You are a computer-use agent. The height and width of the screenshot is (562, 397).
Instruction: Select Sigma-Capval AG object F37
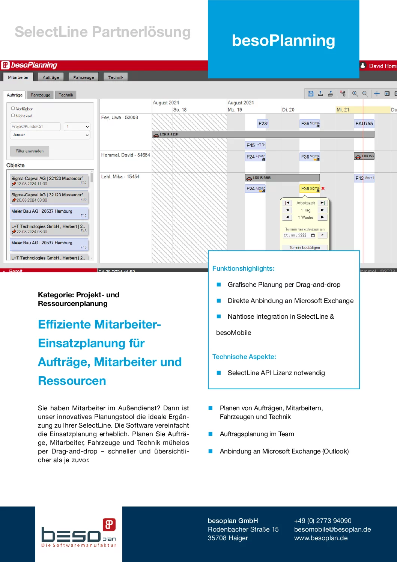pyautogui.click(x=49, y=181)
